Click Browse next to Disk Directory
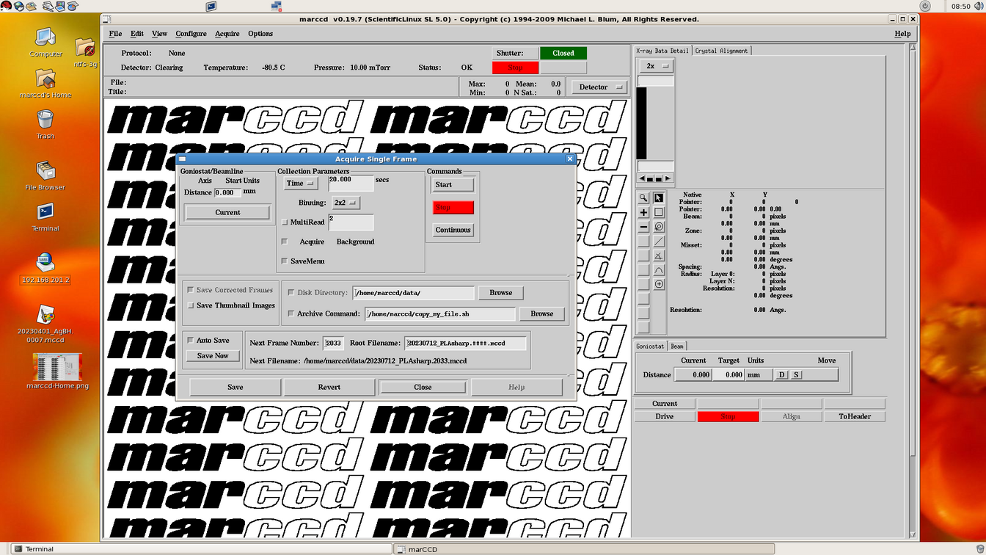 click(x=501, y=292)
